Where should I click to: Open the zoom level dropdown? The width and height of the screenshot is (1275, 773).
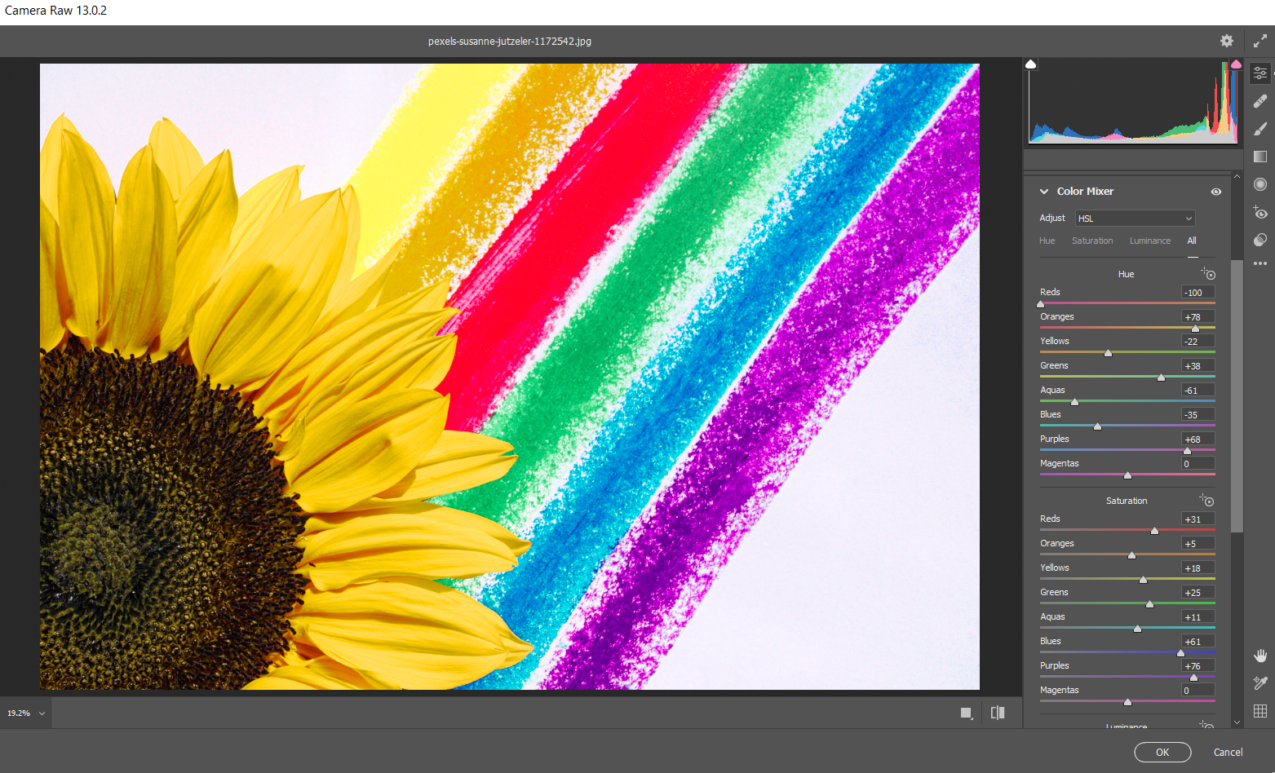pyautogui.click(x=25, y=712)
